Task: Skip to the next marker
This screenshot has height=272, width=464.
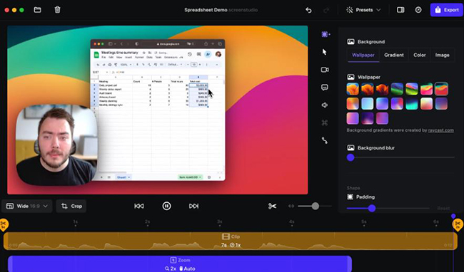Action: (x=194, y=206)
